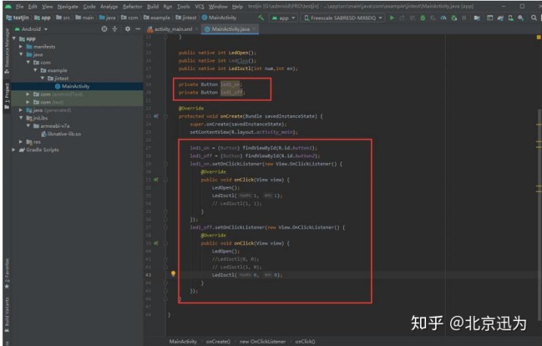Viewport: 542px width, 346px height.
Task: Click locate-file target icon in Project panel
Action: (105, 29)
